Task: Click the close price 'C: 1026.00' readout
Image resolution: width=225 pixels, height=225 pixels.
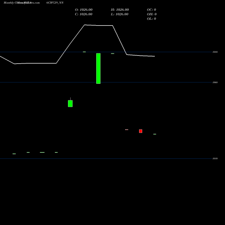Action: tap(84, 14)
